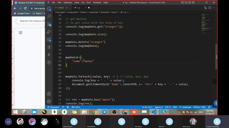Open the Windows Start menu
Image resolution: width=229 pixels, height=128 pixels.
tap(15, 112)
